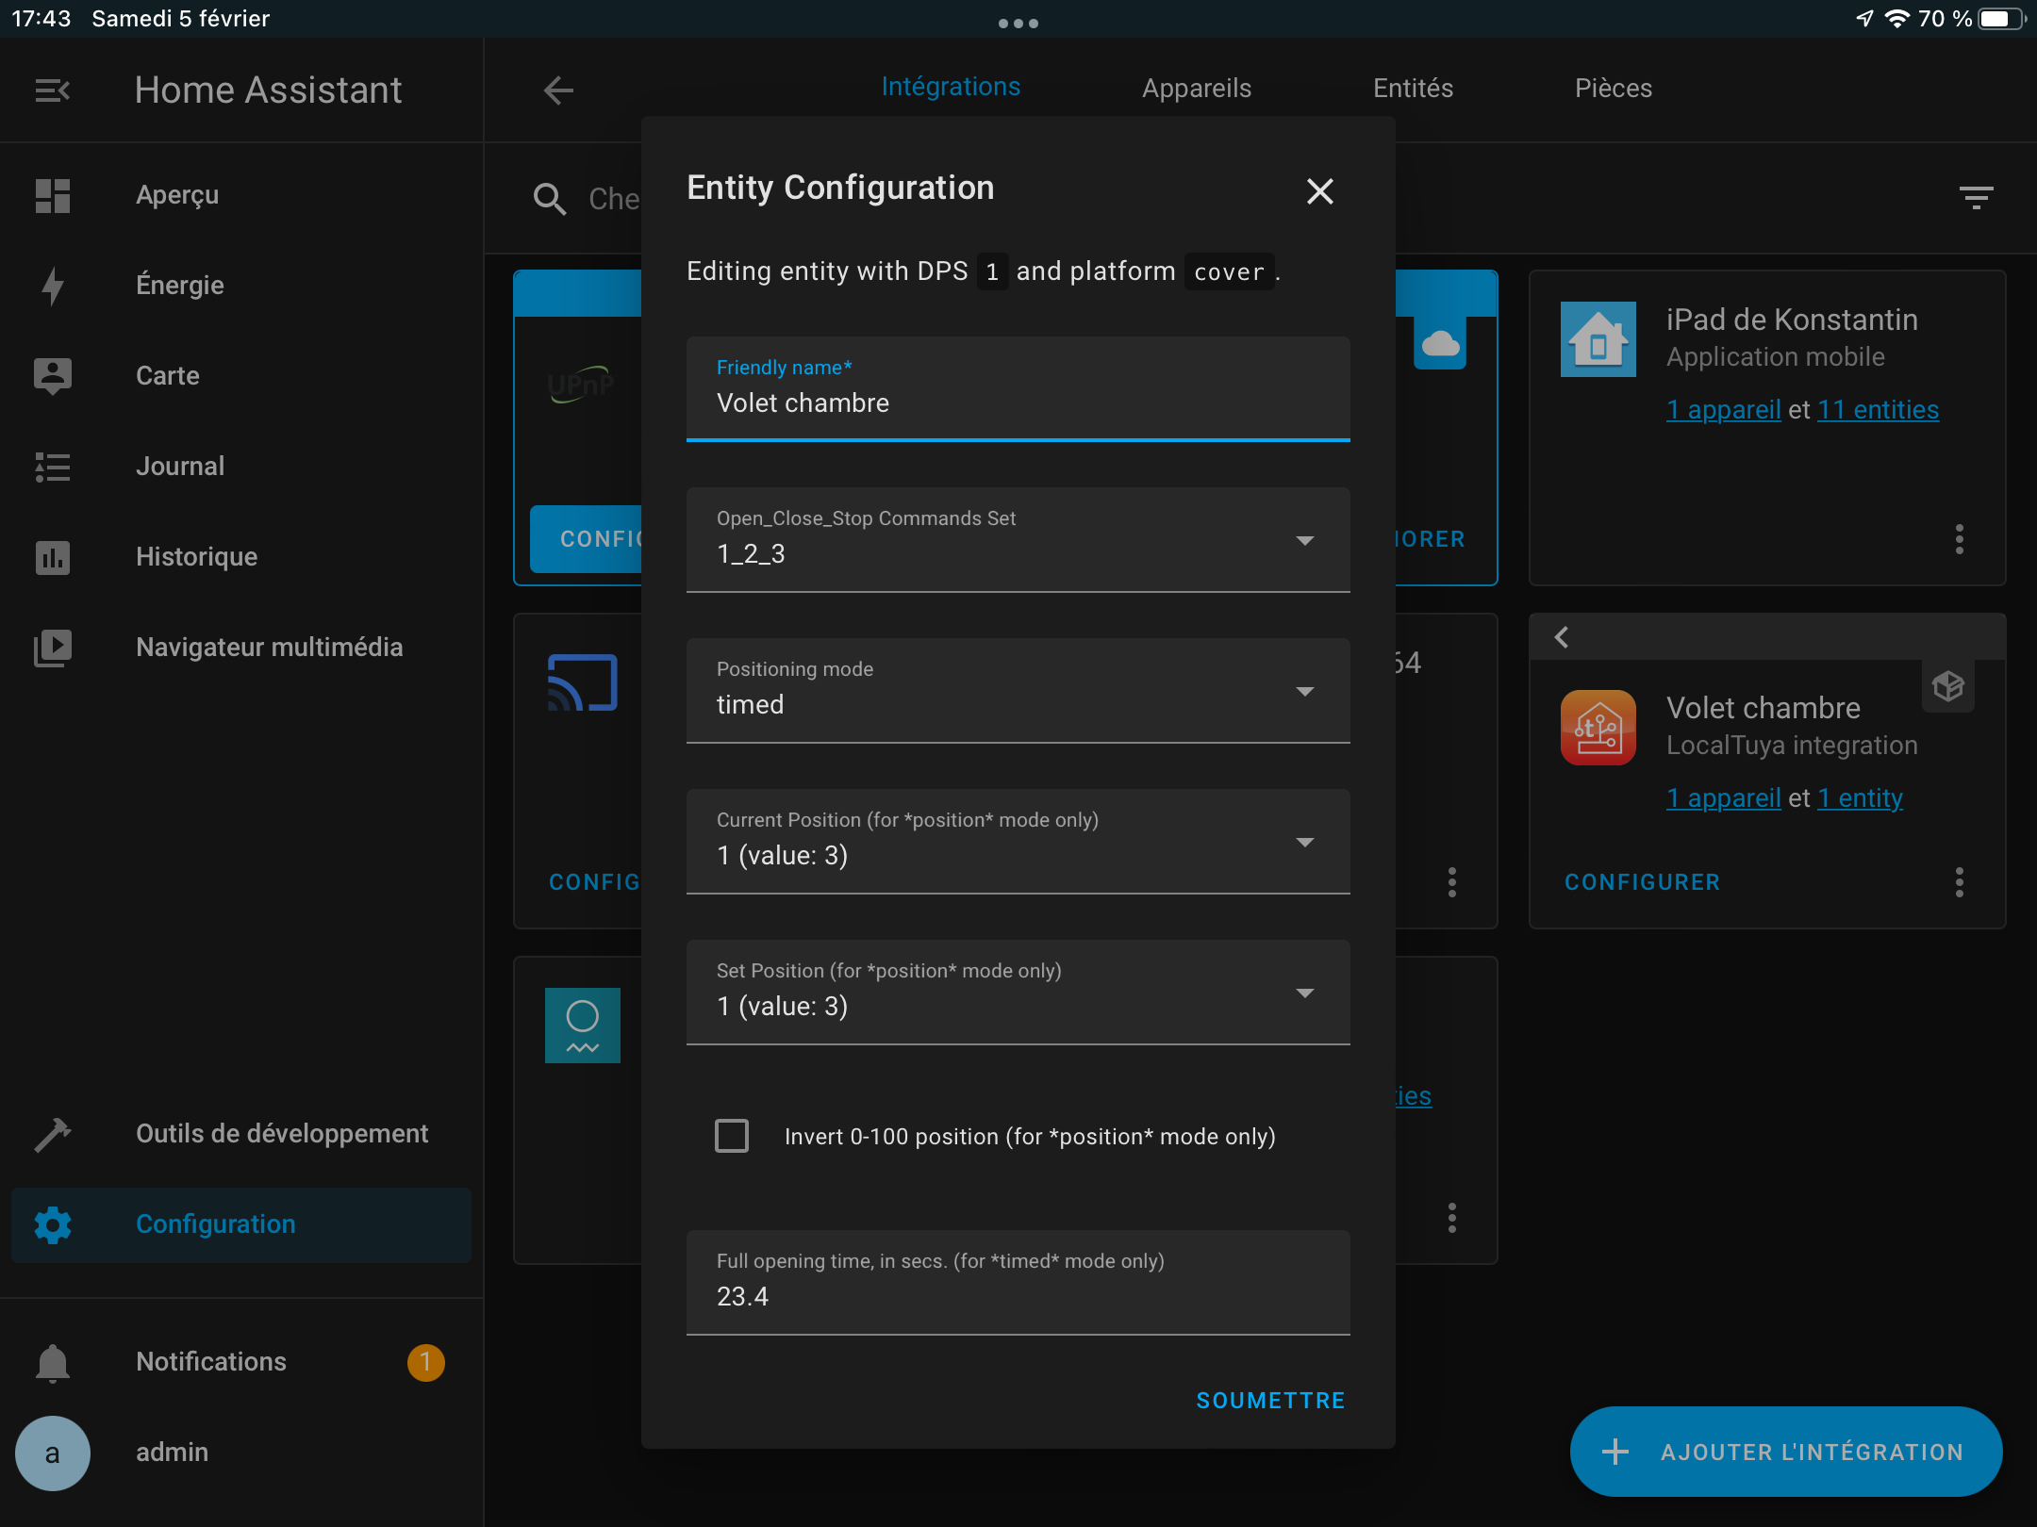Viewport: 2037px width, 1527px height.
Task: Open 1 appareil link under iPad de Konstantin
Action: pos(1723,409)
